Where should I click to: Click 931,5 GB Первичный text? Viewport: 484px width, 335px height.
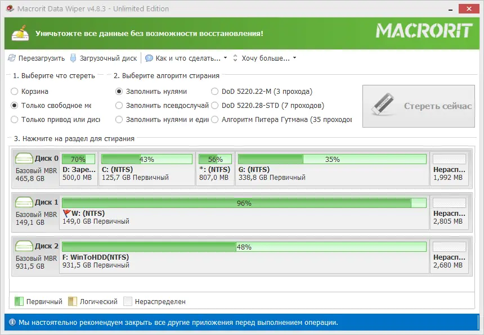tap(96, 265)
